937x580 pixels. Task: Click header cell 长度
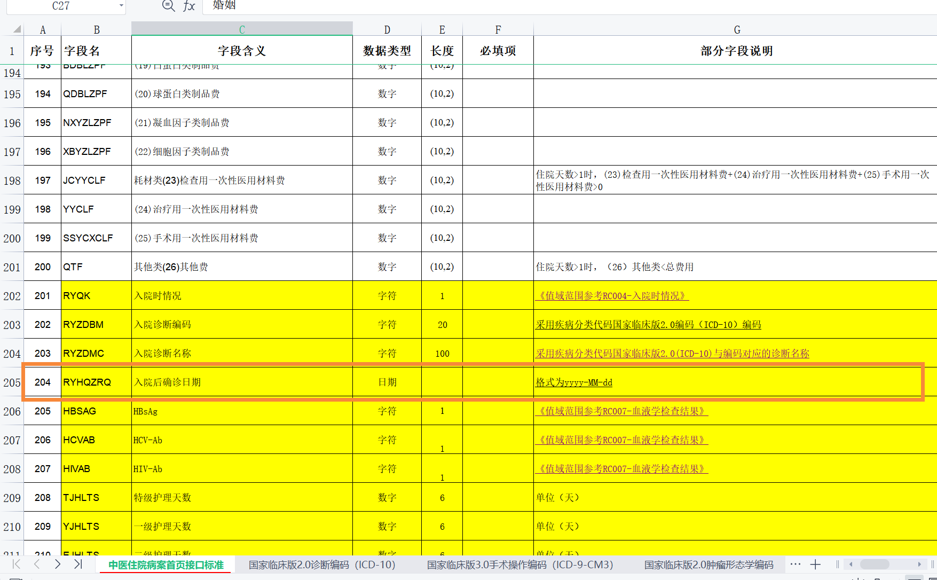tap(442, 51)
